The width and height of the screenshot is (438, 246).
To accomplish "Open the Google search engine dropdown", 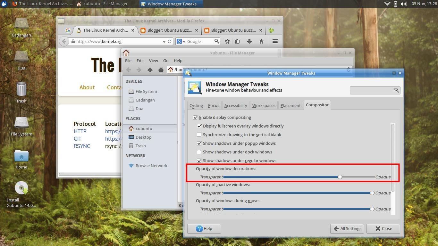I will [x=183, y=41].
